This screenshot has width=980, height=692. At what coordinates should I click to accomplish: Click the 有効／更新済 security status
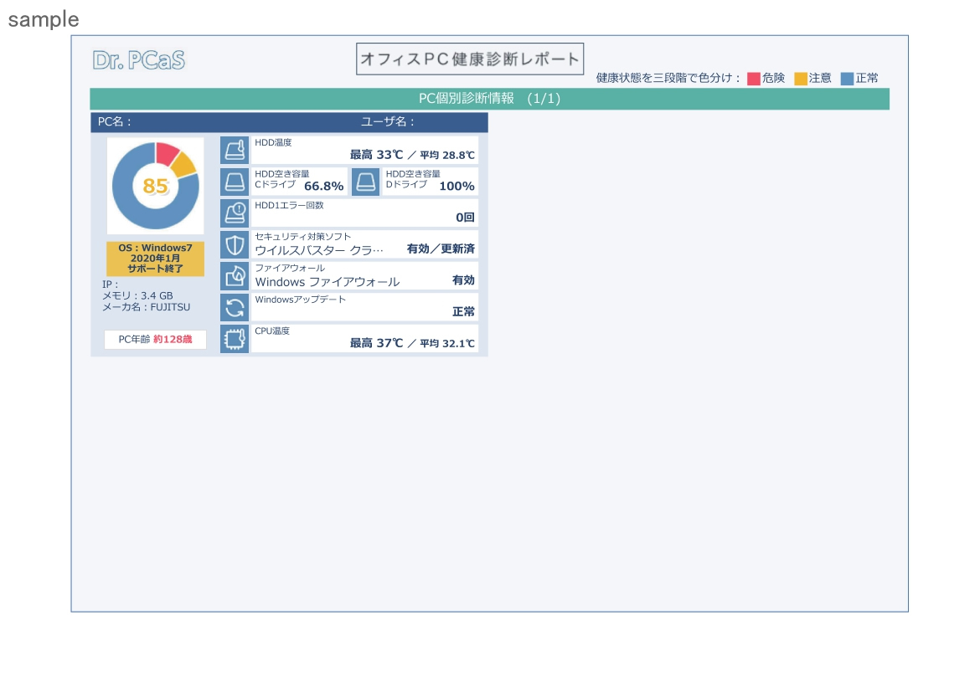point(441,249)
